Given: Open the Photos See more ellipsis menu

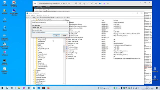Looking at the screenshot, I should (108, 3).
